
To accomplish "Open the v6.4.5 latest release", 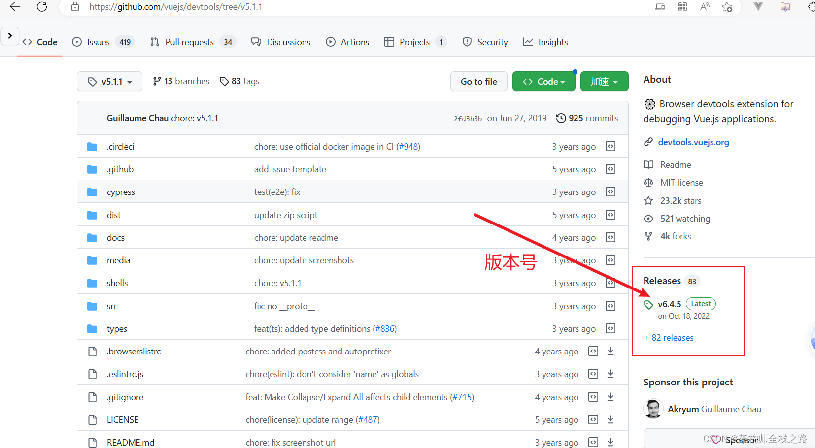I will click(669, 304).
